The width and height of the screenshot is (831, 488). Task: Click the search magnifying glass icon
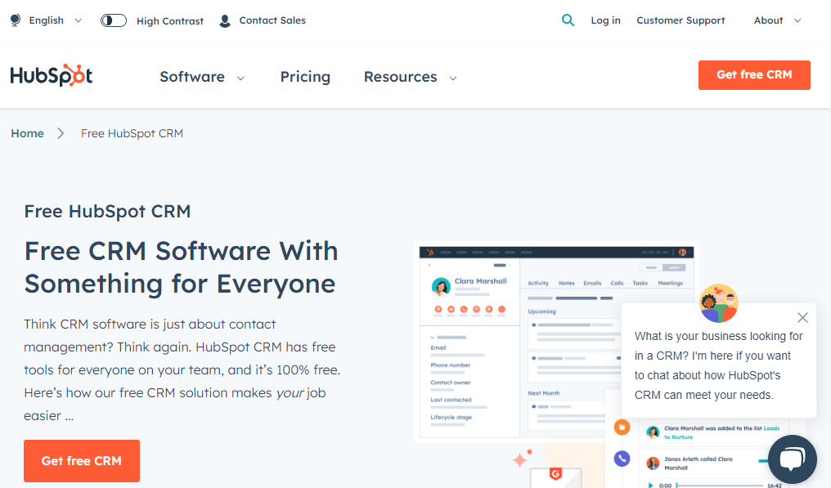point(568,20)
